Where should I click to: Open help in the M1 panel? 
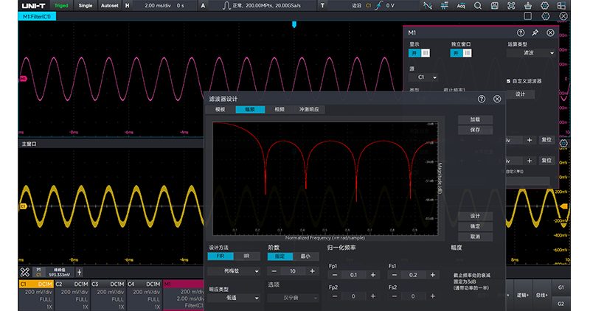pos(521,32)
